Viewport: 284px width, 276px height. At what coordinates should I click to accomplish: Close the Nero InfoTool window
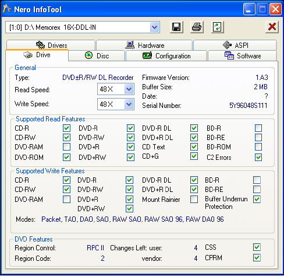click(x=275, y=9)
